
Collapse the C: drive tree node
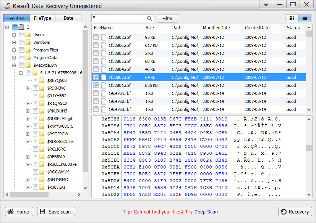tap(7, 27)
